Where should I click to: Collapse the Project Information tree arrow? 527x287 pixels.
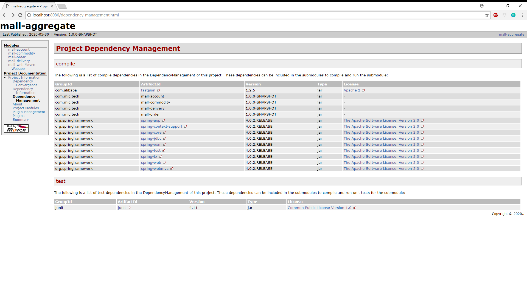(5, 78)
